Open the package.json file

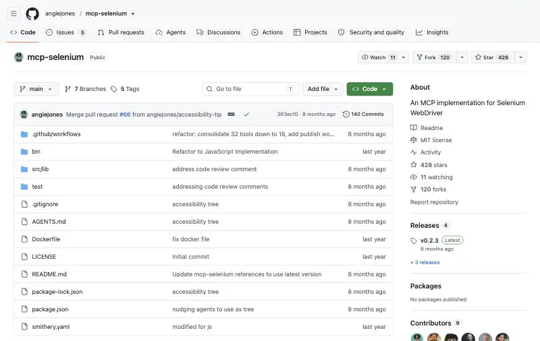50,309
